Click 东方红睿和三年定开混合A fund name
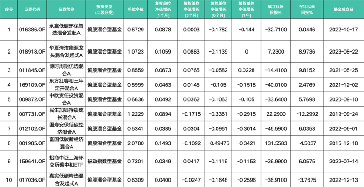The image size is (364, 187). click(66, 84)
